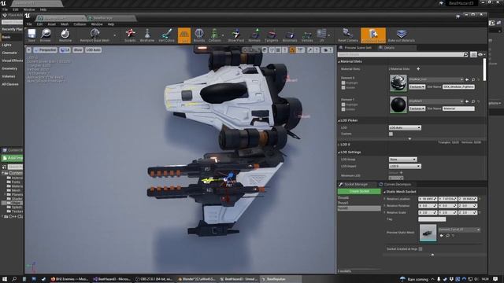504x283 pixels.
Task: Open Element 0 material asset dropdown
Action: click(435, 79)
